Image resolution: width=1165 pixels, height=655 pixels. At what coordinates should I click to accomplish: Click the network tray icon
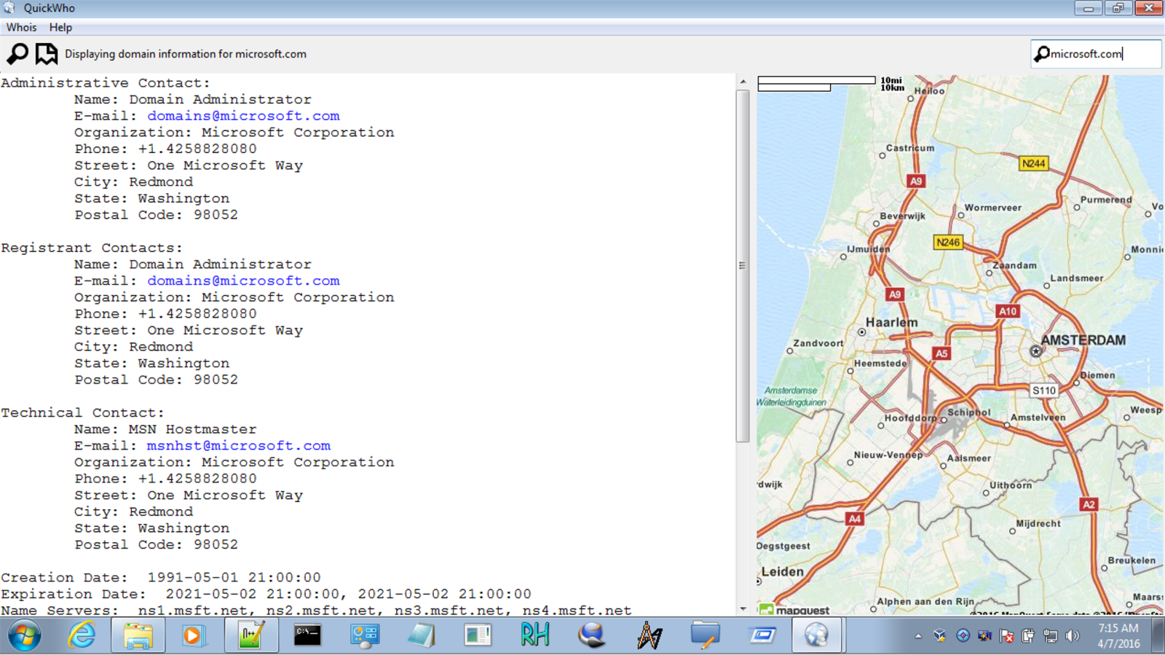(1050, 636)
